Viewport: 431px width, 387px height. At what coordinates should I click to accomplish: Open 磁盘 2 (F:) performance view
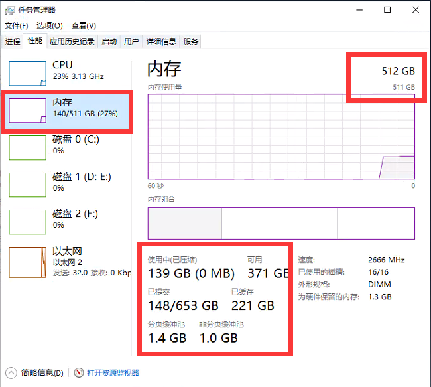(x=67, y=222)
